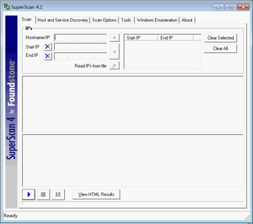Show the About tab

[x=187, y=20]
